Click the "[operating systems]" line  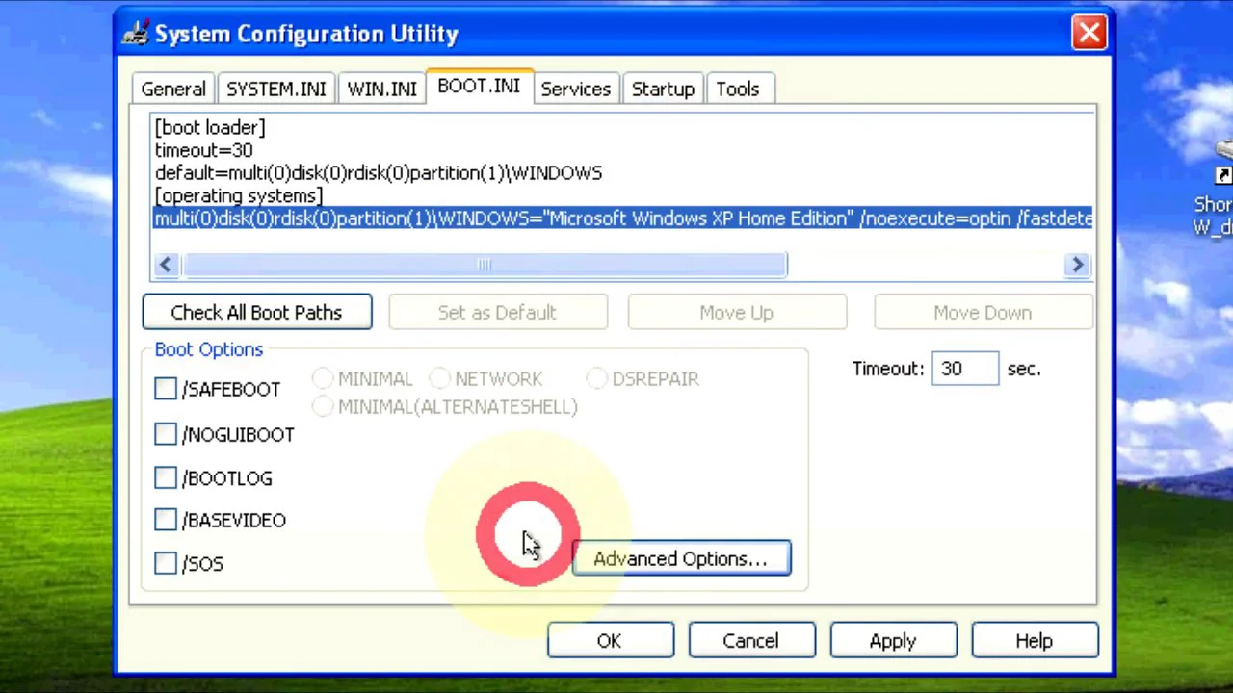(239, 196)
